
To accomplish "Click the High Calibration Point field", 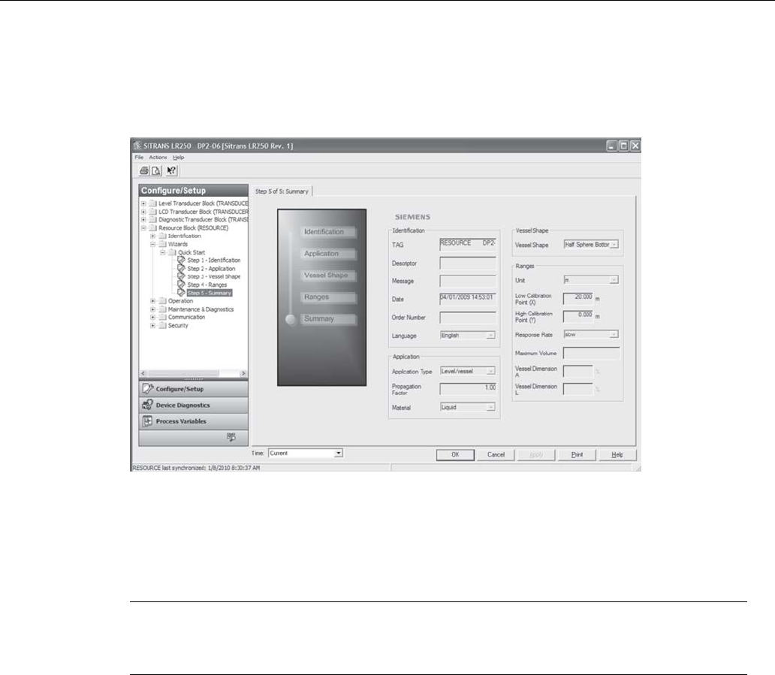I will pyautogui.click(x=577, y=316).
